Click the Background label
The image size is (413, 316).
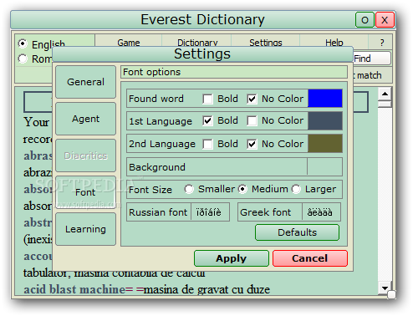[157, 167]
